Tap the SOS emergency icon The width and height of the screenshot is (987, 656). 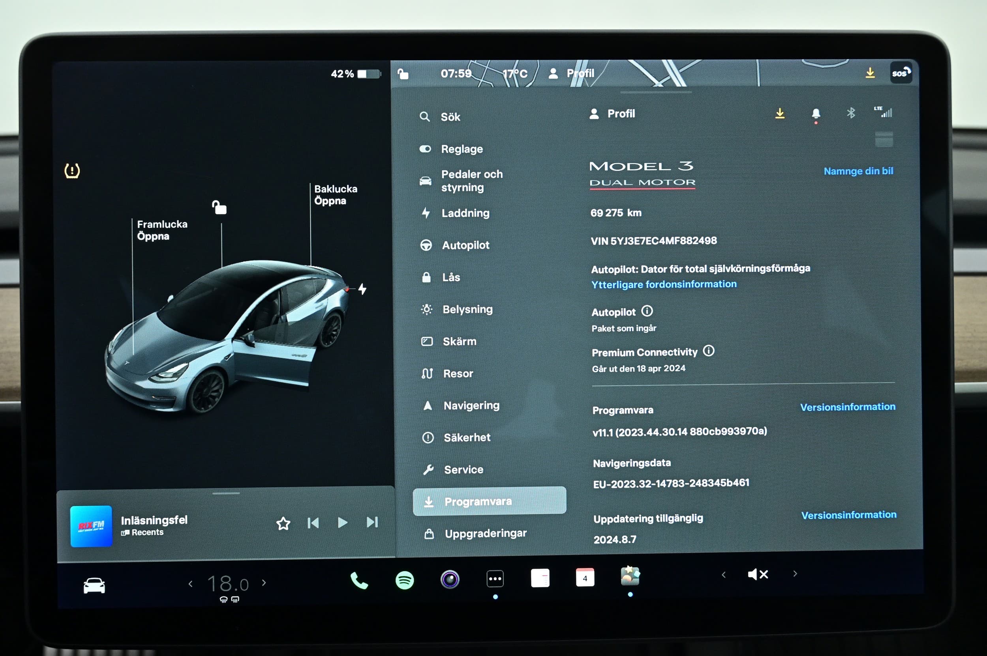click(901, 73)
